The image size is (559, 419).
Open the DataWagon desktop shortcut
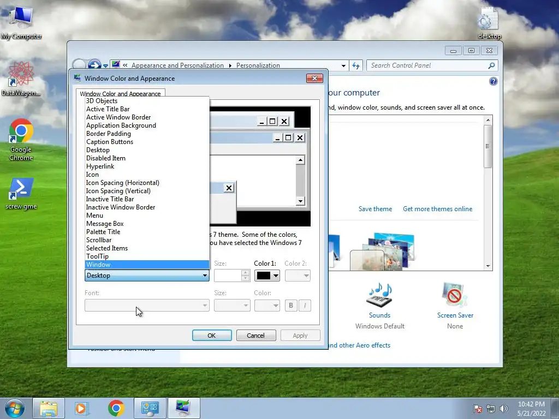coord(21,79)
